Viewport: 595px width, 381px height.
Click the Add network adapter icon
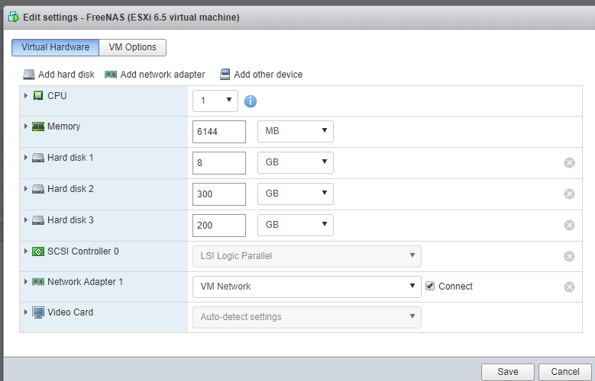pos(111,75)
